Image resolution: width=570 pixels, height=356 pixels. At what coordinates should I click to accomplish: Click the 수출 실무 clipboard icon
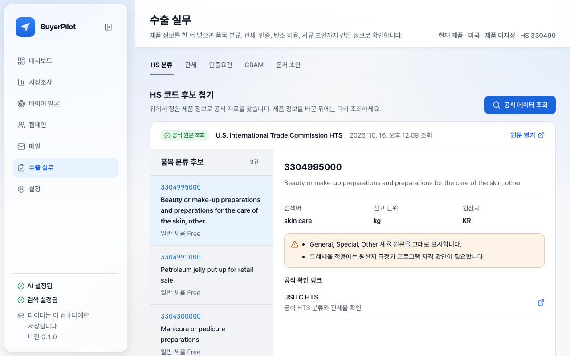coord(21,168)
